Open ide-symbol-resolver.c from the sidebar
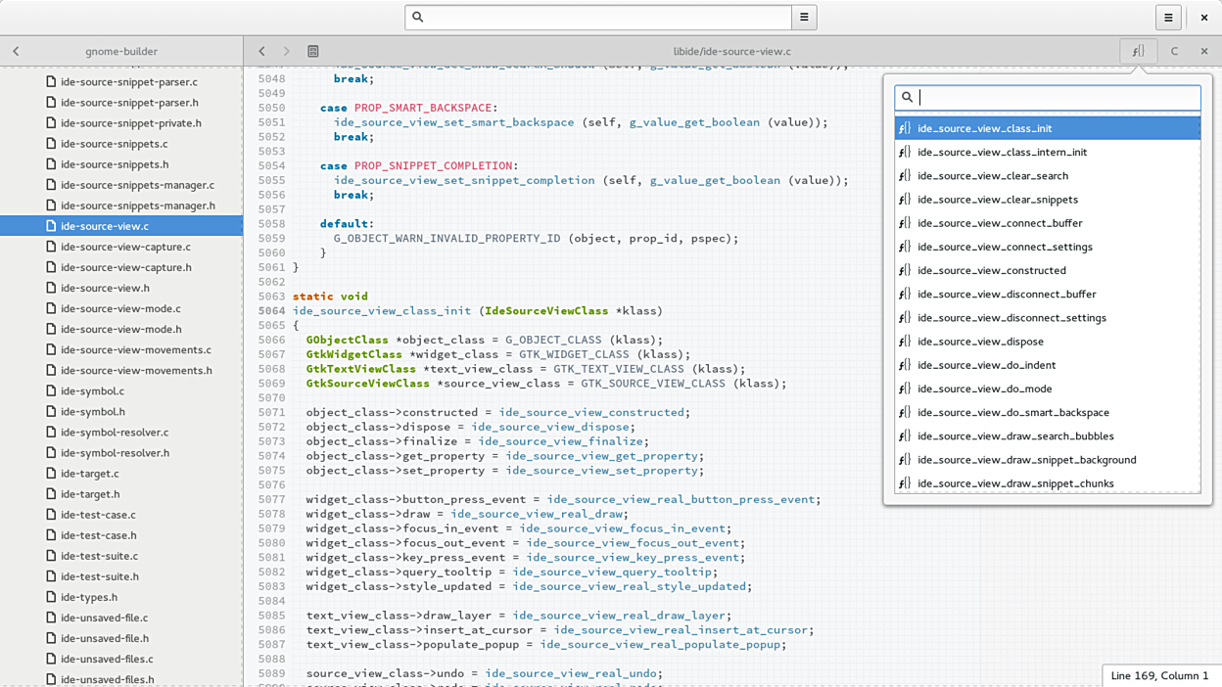This screenshot has width=1222, height=687. pyautogui.click(x=114, y=432)
